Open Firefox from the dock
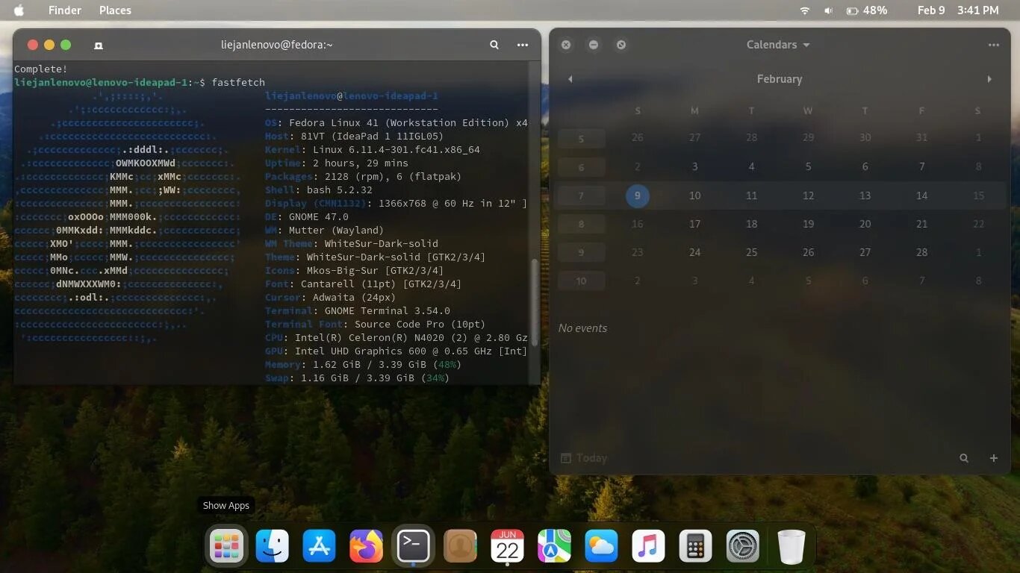This screenshot has width=1020, height=573. click(x=367, y=546)
